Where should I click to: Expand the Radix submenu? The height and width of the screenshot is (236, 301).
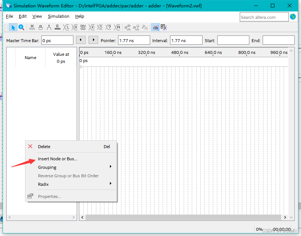coord(71,184)
